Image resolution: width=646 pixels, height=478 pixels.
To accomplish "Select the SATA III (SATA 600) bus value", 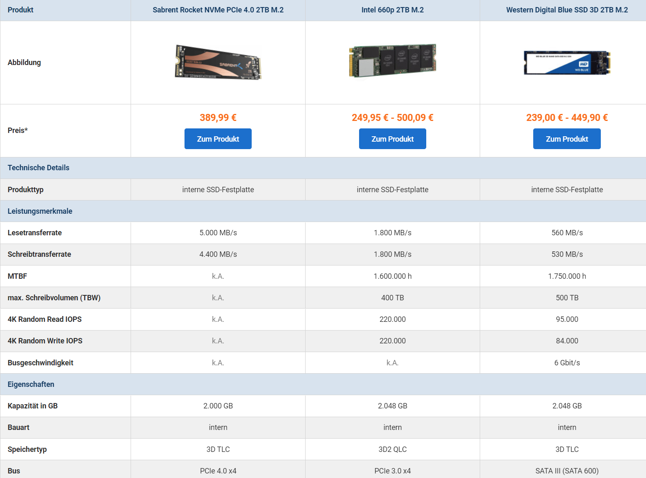I will [x=567, y=471].
